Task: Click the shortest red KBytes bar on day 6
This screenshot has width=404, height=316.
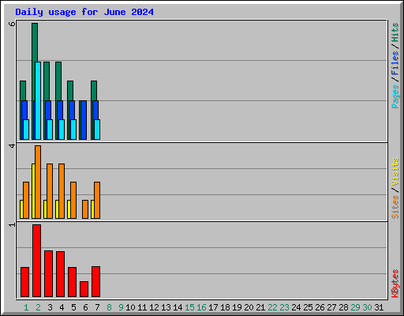Action: click(84, 289)
